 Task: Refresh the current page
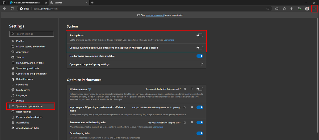click(12, 9)
